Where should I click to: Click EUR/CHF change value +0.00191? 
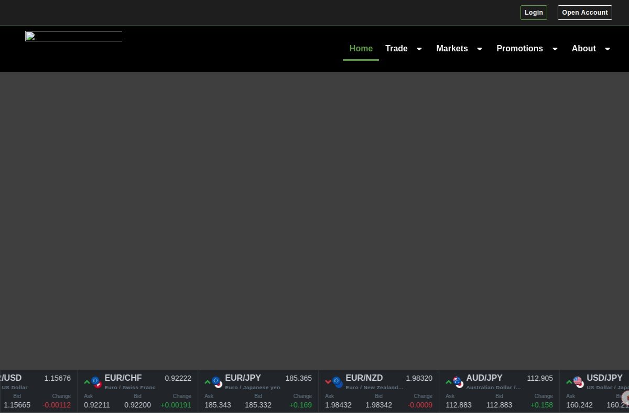(176, 405)
